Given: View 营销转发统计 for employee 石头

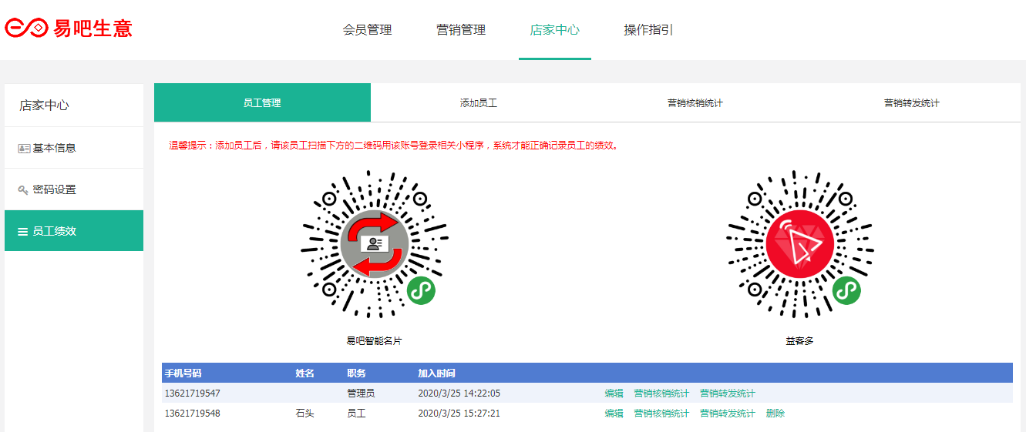Looking at the screenshot, I should coord(727,414).
